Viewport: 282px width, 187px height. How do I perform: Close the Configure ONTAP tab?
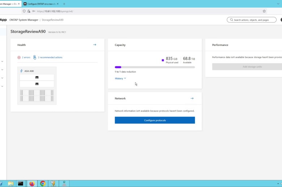pos(57,4)
